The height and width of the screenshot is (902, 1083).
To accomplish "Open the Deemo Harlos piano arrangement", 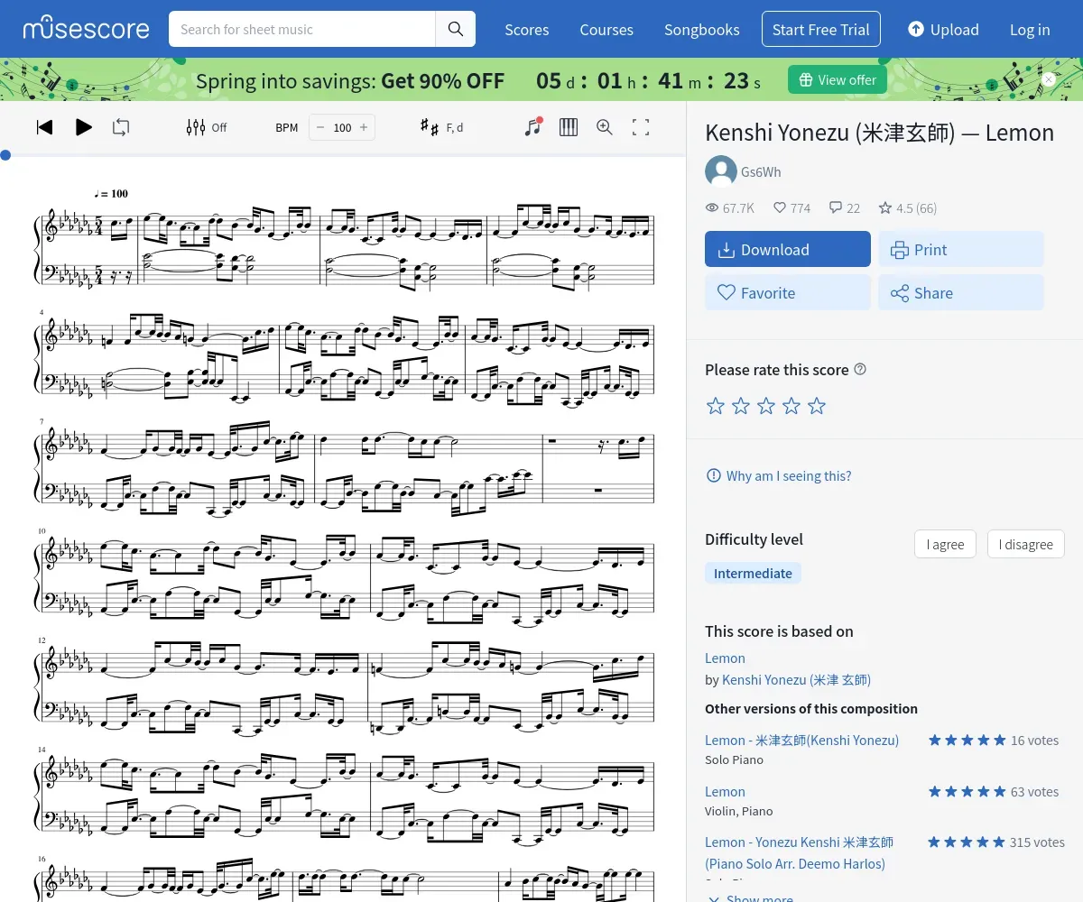I will click(799, 852).
